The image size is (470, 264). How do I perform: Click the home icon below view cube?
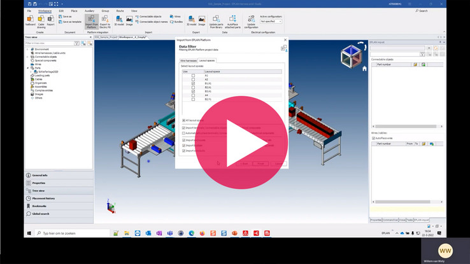(364, 69)
